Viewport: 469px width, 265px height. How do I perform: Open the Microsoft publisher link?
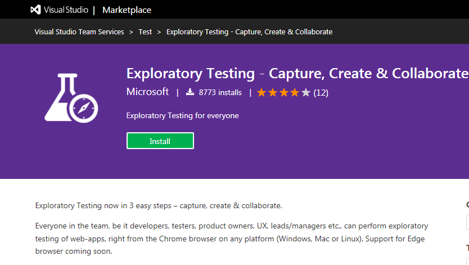[147, 92]
